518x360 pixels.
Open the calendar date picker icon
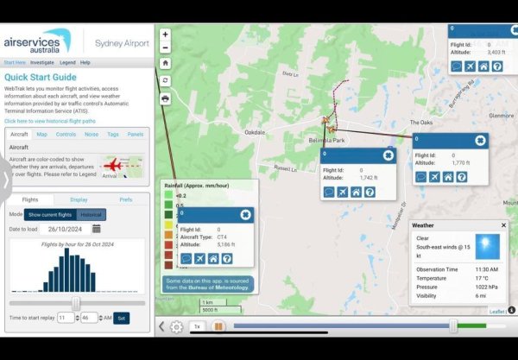tap(97, 229)
